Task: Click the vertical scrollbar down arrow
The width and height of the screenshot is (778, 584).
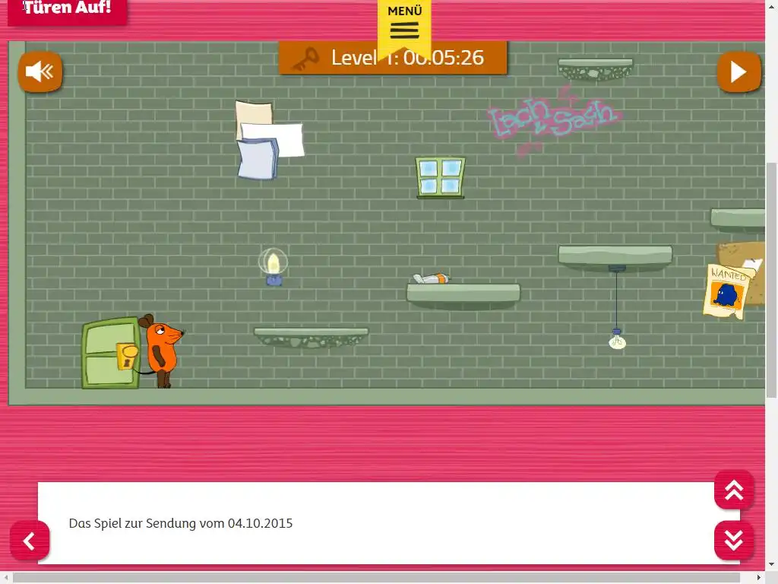Action: (x=772, y=565)
